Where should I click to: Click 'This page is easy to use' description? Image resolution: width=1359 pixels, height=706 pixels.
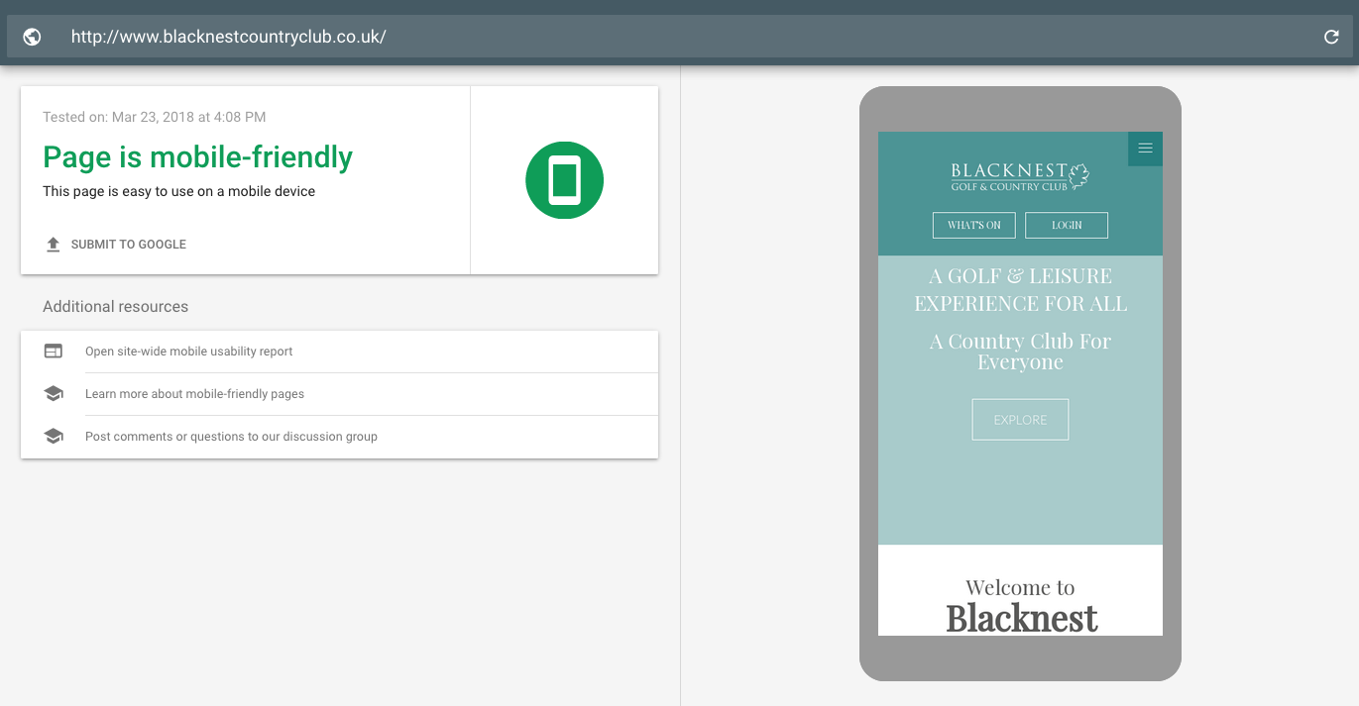[178, 192]
